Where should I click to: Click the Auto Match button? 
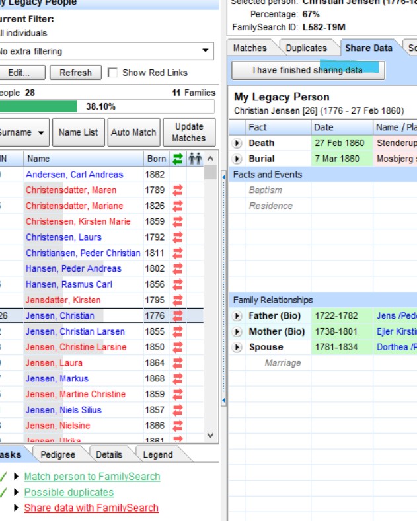[133, 132]
